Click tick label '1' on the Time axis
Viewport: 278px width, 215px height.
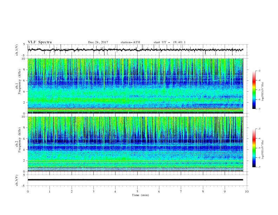[49, 191]
